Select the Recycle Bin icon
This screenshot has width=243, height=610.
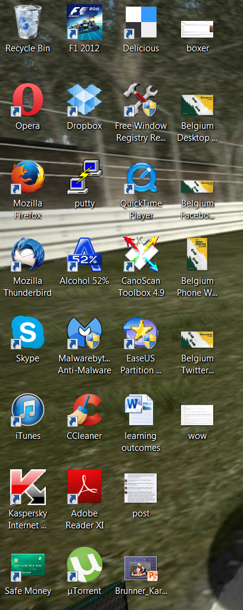[x=27, y=21]
